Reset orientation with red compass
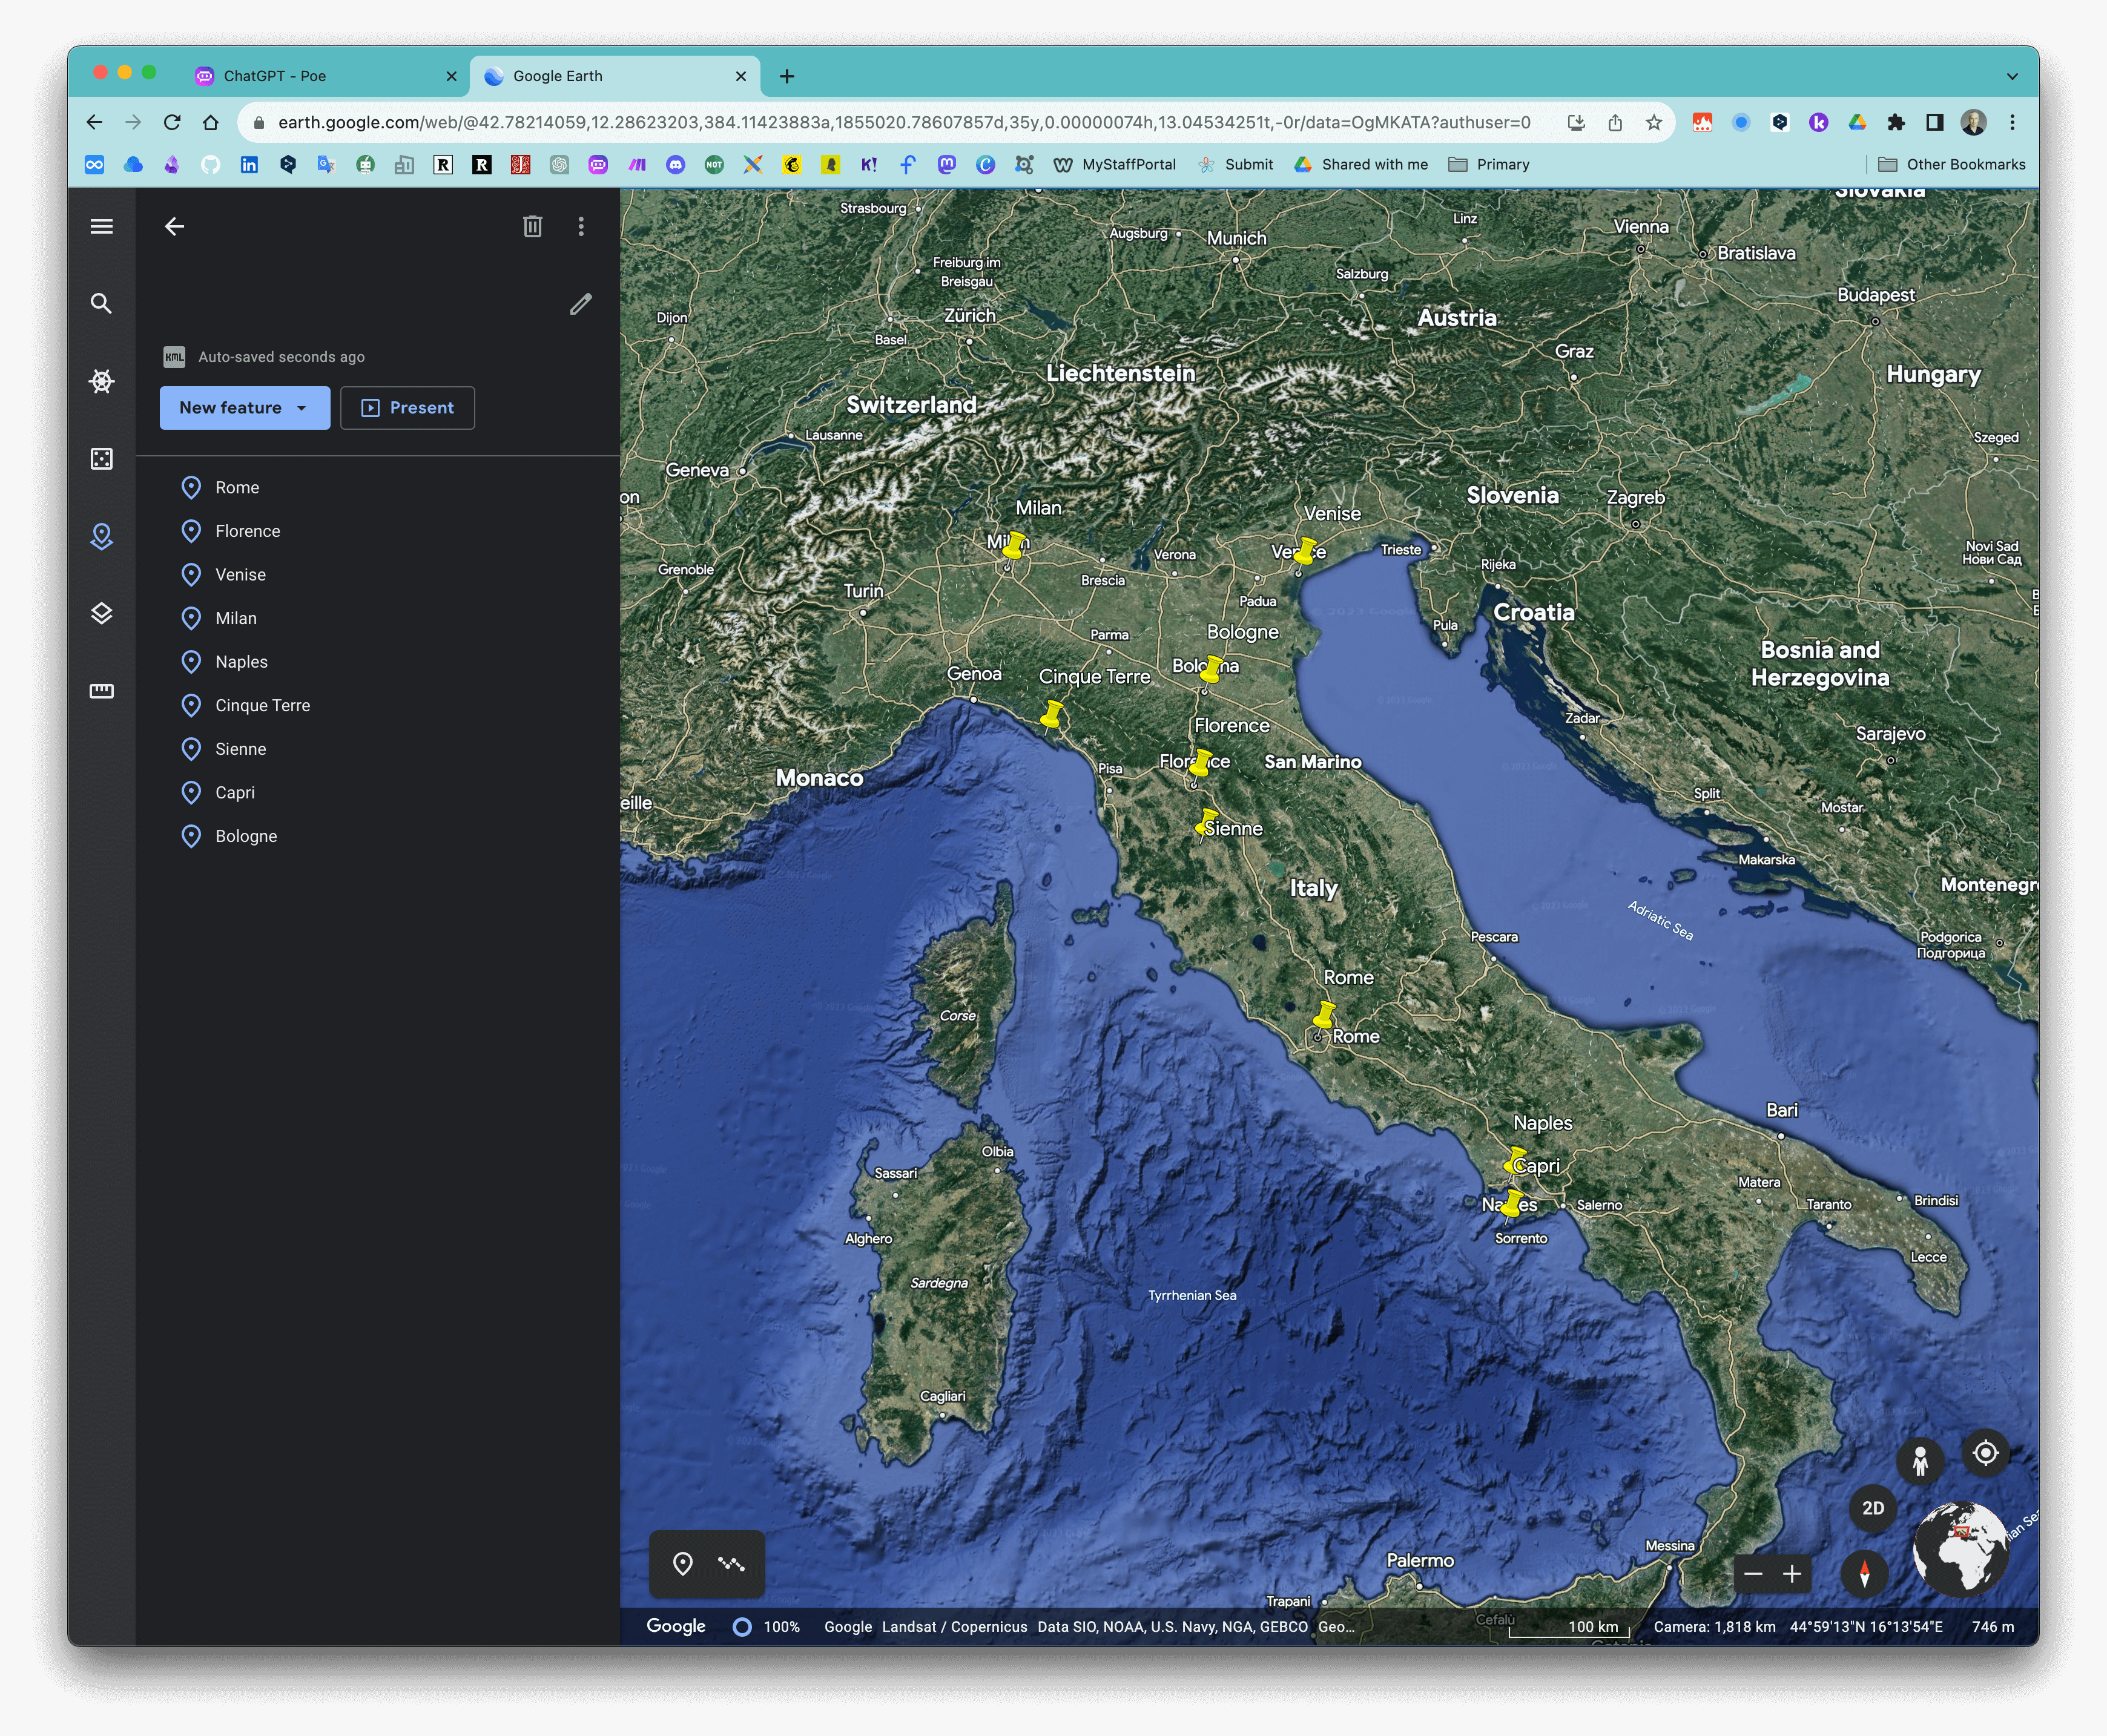This screenshot has width=2107, height=1736. pyautogui.click(x=1864, y=1573)
